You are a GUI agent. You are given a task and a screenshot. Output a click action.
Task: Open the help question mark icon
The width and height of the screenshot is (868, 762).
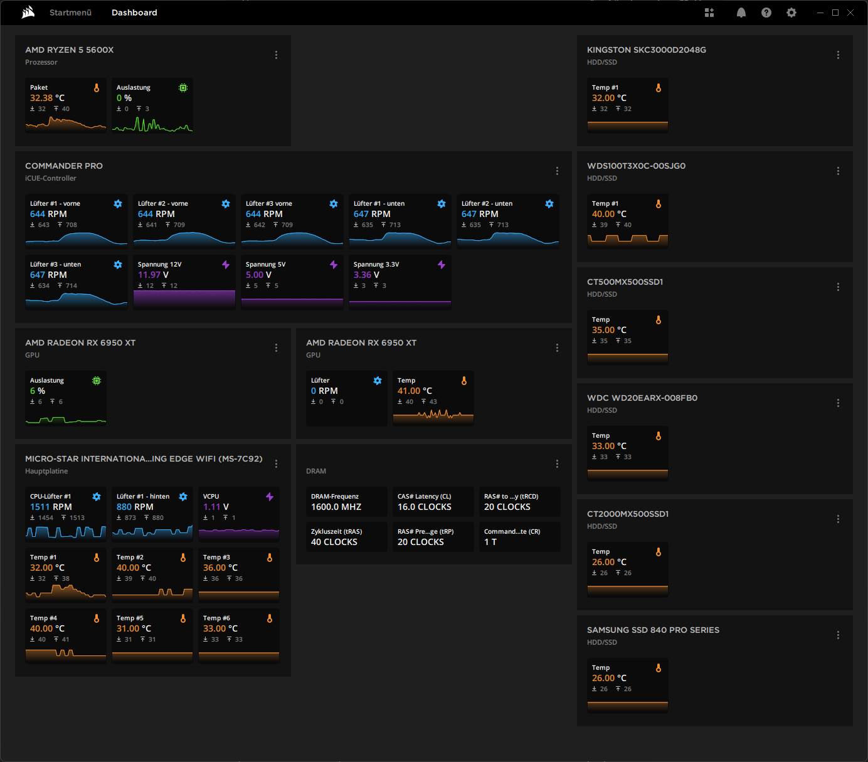click(766, 13)
